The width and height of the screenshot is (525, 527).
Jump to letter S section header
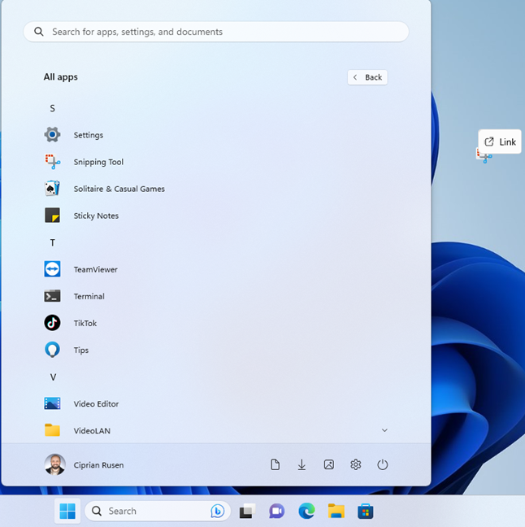pyautogui.click(x=52, y=108)
